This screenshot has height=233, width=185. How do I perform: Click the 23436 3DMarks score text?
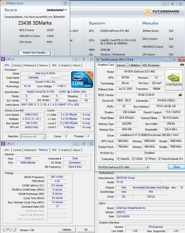pyautogui.click(x=35, y=23)
